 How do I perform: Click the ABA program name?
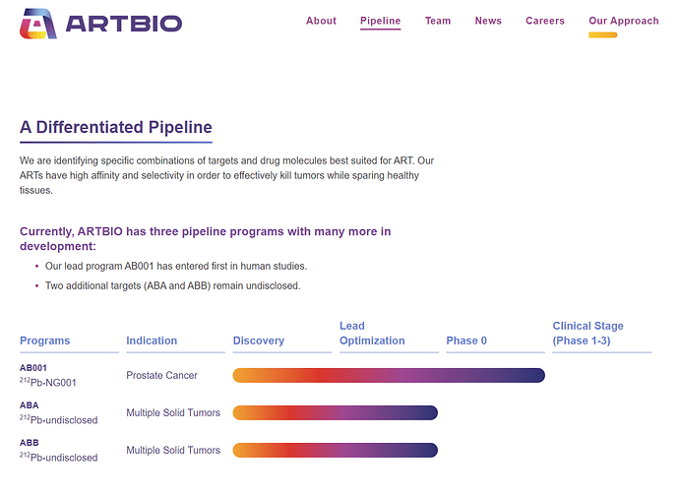click(29, 405)
